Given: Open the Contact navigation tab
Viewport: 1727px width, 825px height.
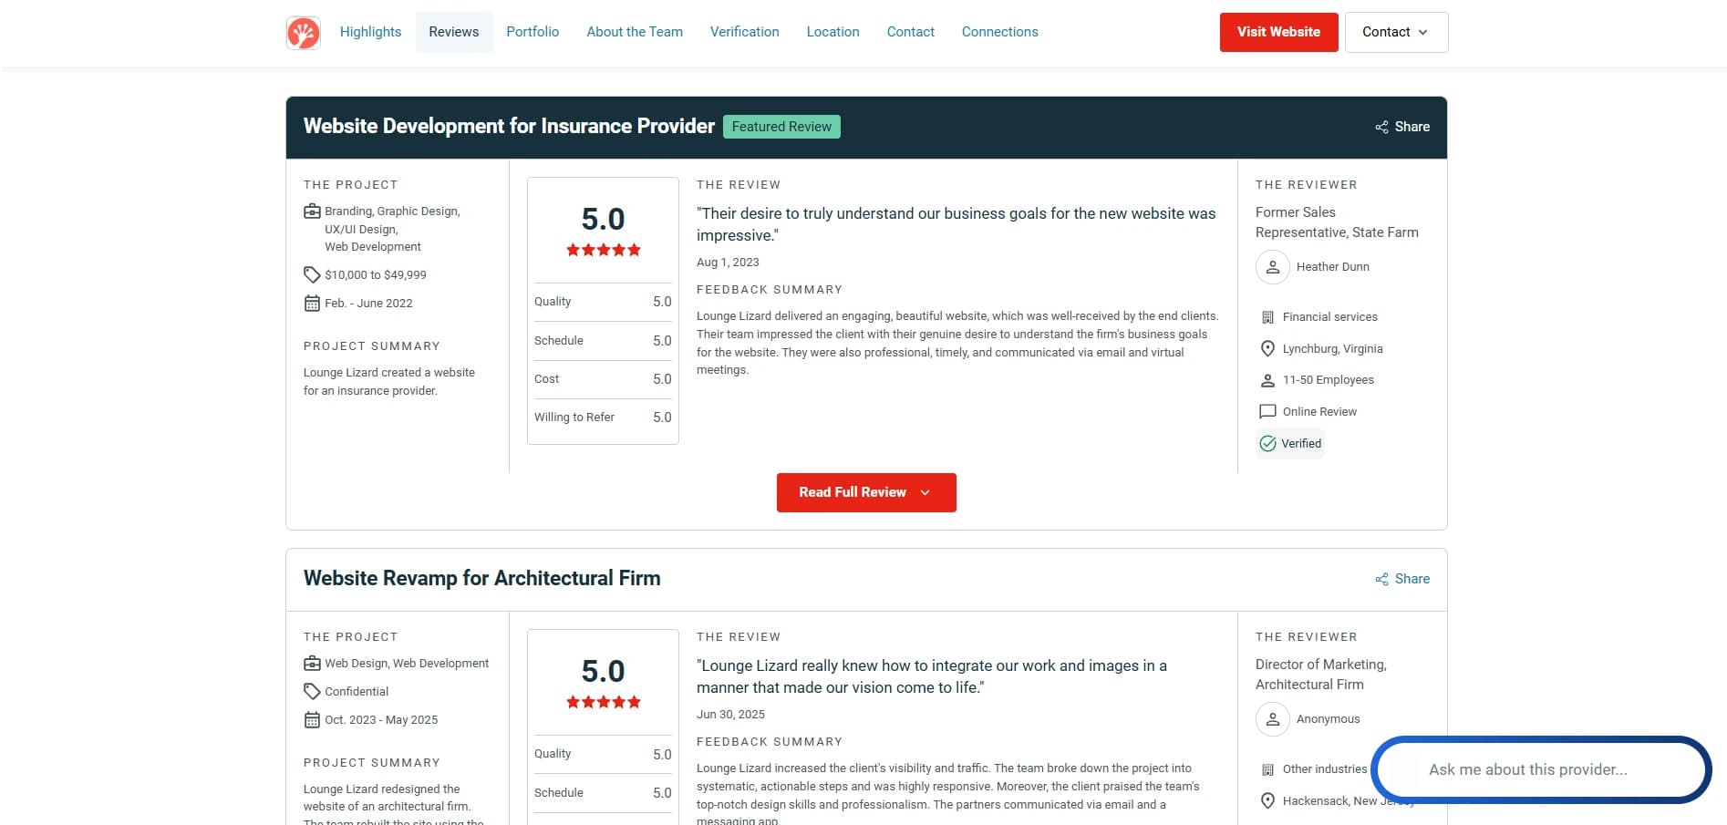Looking at the screenshot, I should pyautogui.click(x=911, y=32).
